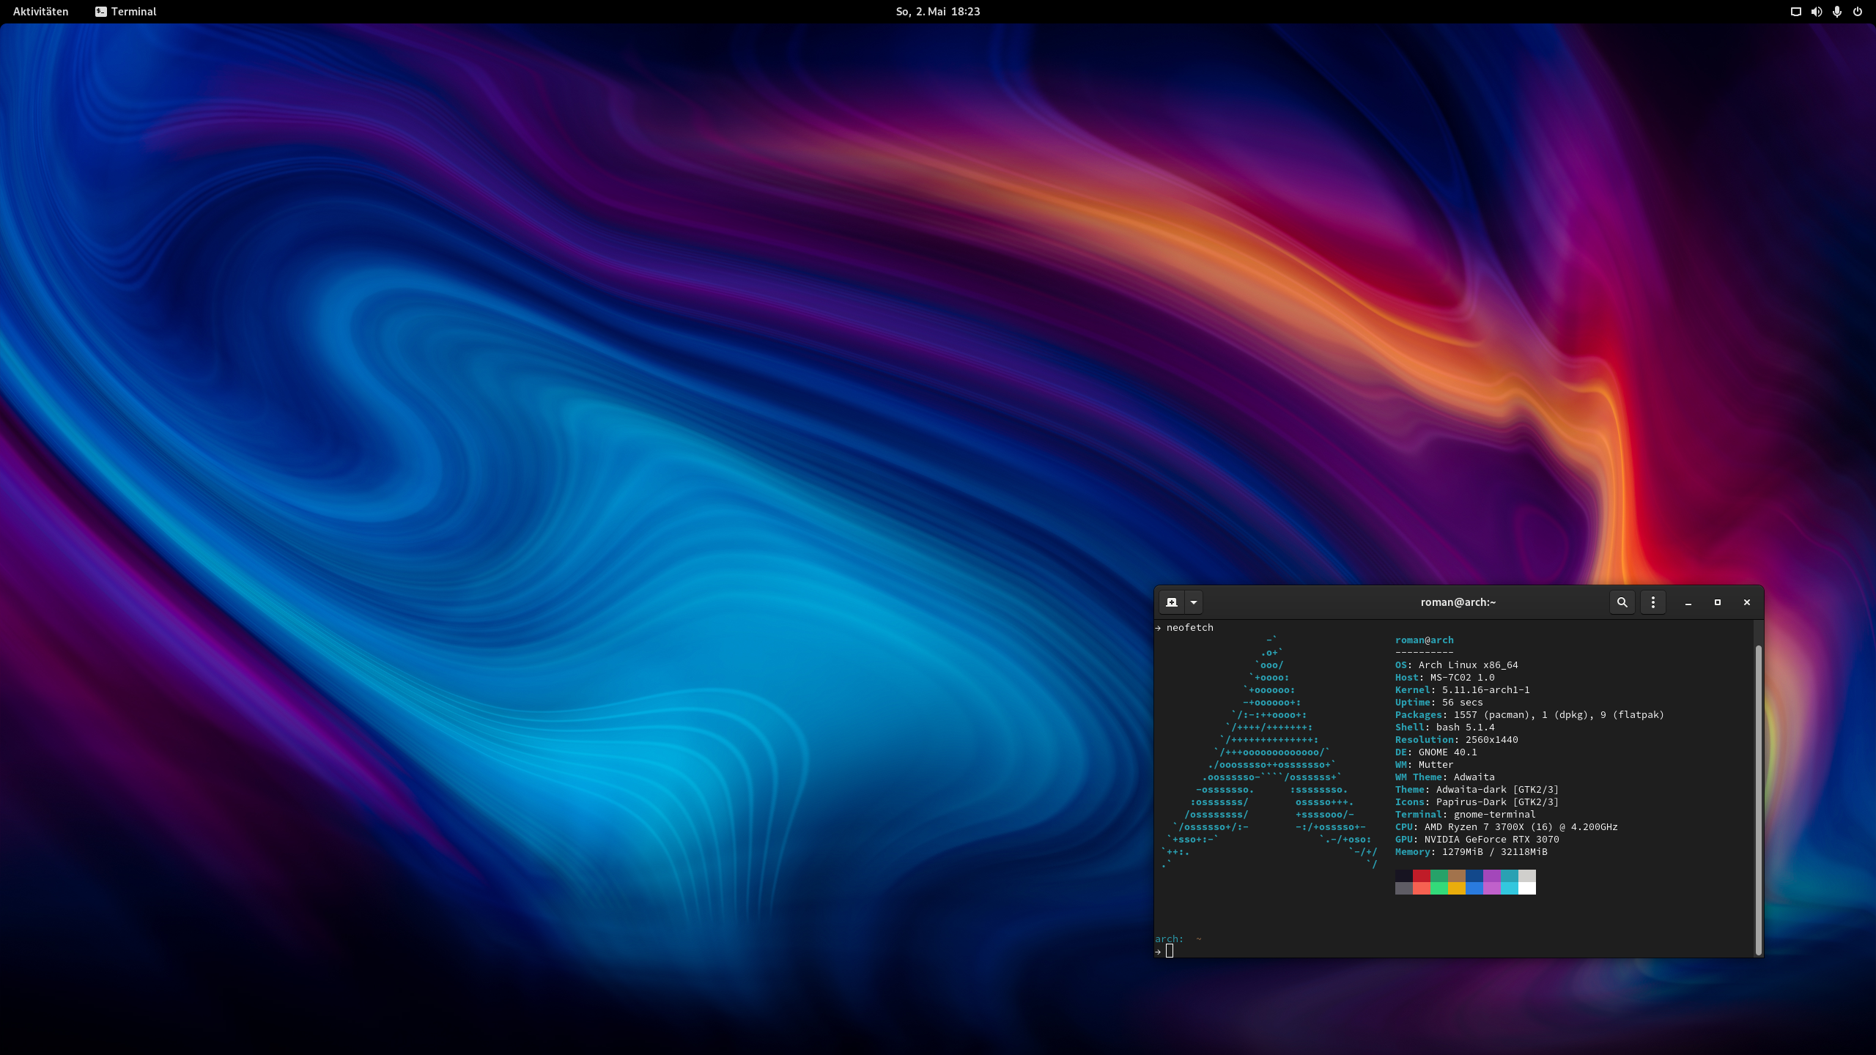Click the 'arch:' prompt label

point(1170,939)
